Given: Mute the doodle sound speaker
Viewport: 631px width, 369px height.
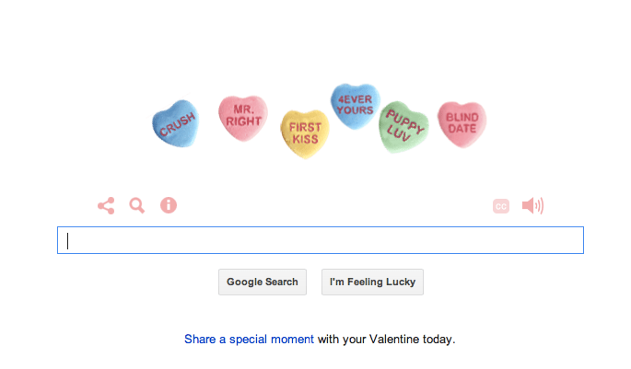Looking at the screenshot, I should [x=532, y=205].
